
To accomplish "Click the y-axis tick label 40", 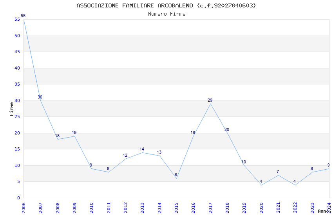I will (17, 68).
